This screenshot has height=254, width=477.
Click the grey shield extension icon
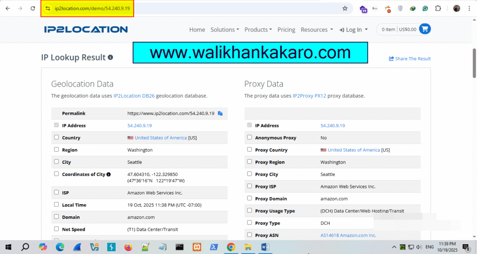(400, 8)
